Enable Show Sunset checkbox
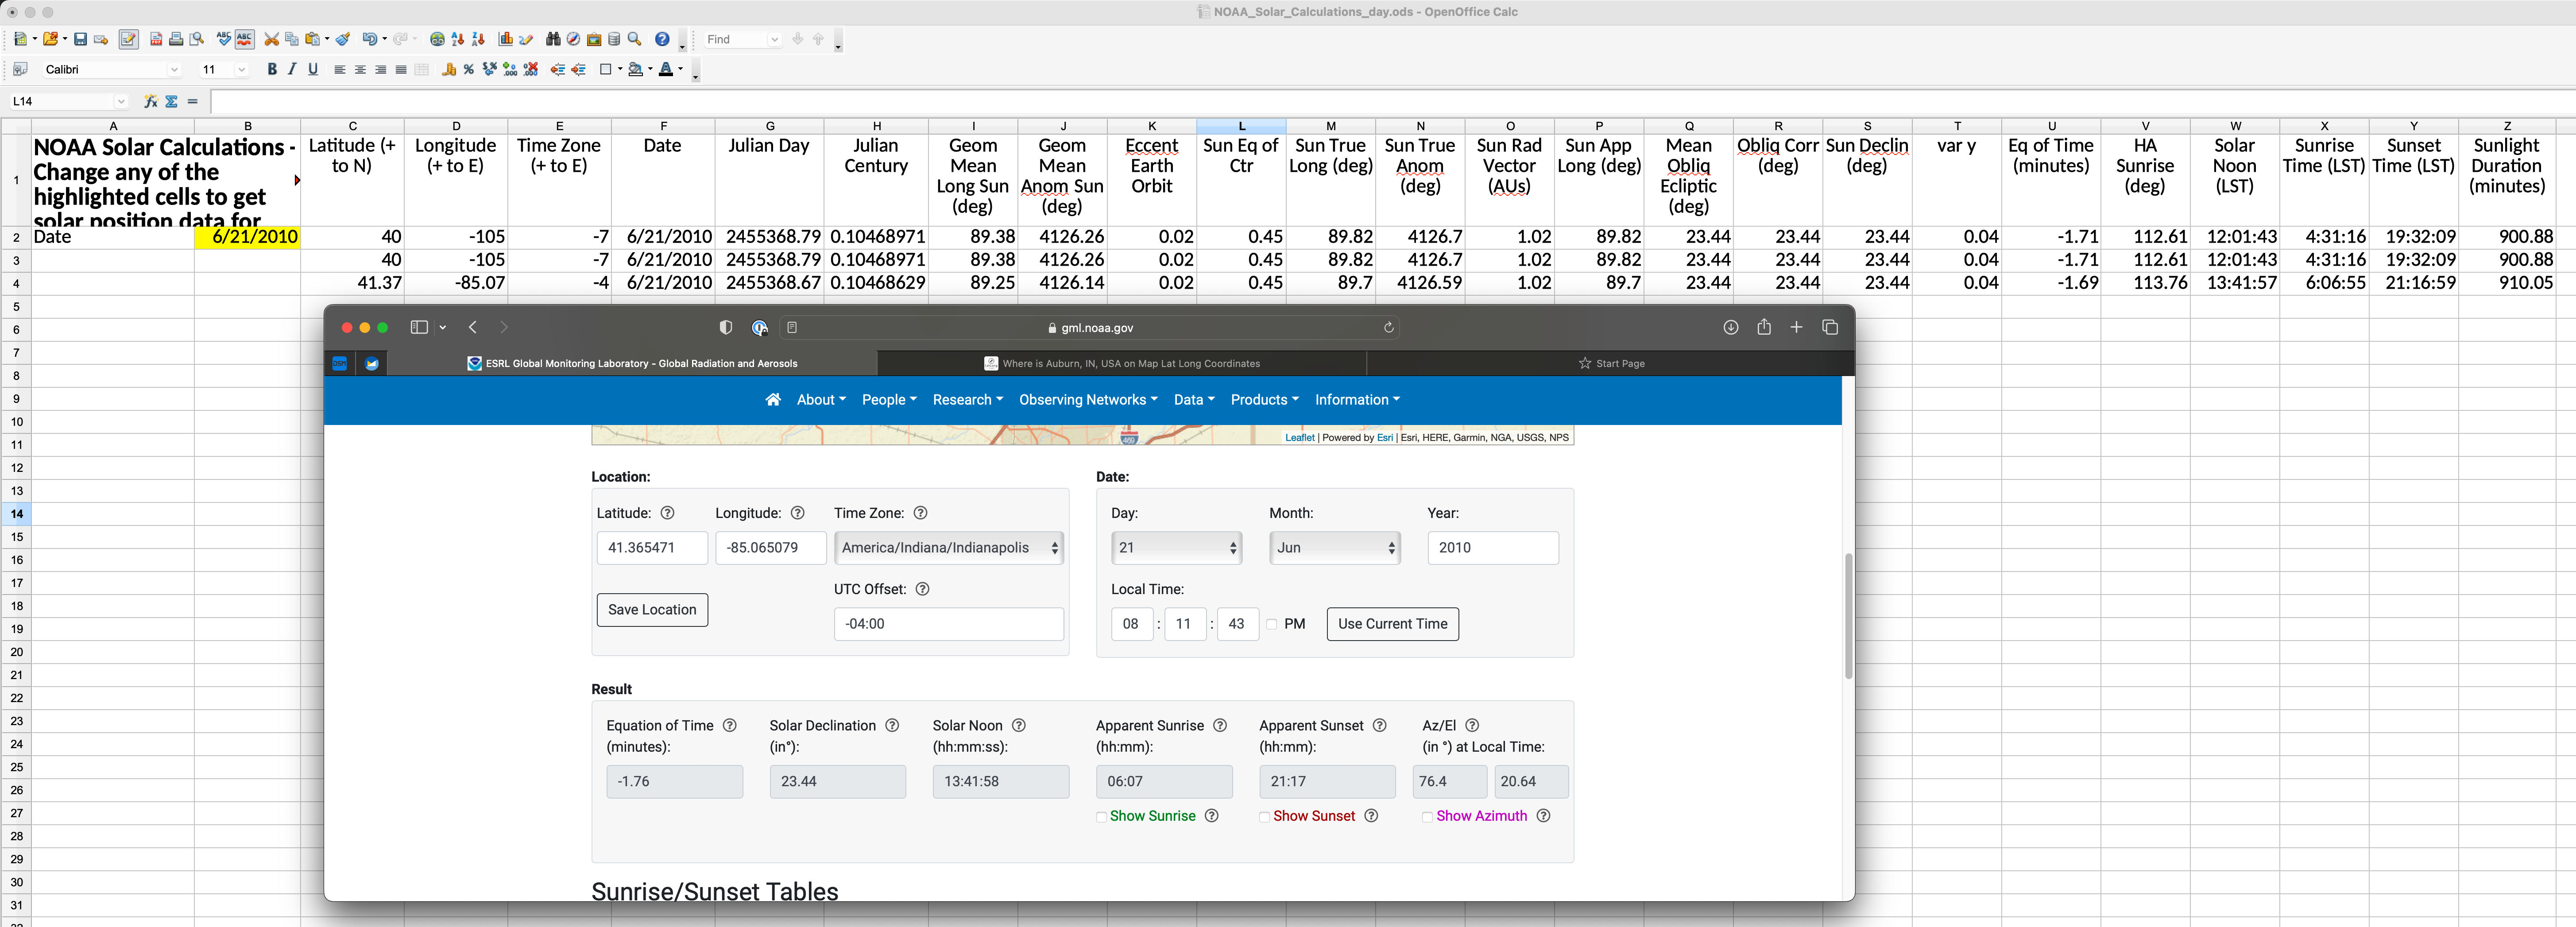 coord(1264,817)
